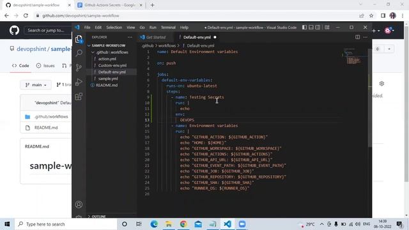Open the GitHub Code tab
This screenshot has width=409, height=230.
tap(20, 65)
